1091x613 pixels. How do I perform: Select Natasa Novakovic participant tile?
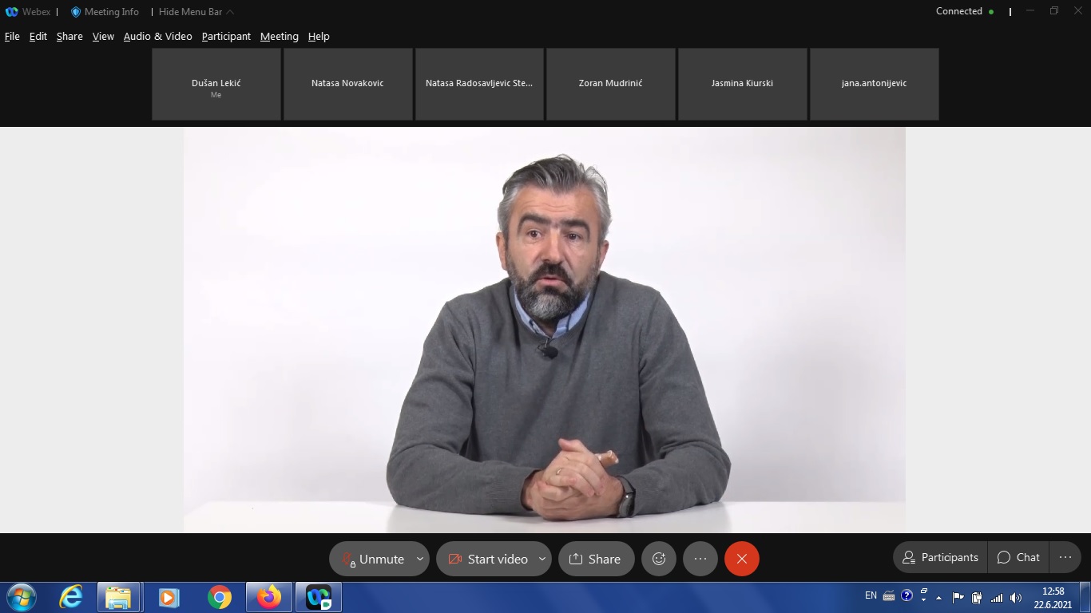[x=347, y=84]
